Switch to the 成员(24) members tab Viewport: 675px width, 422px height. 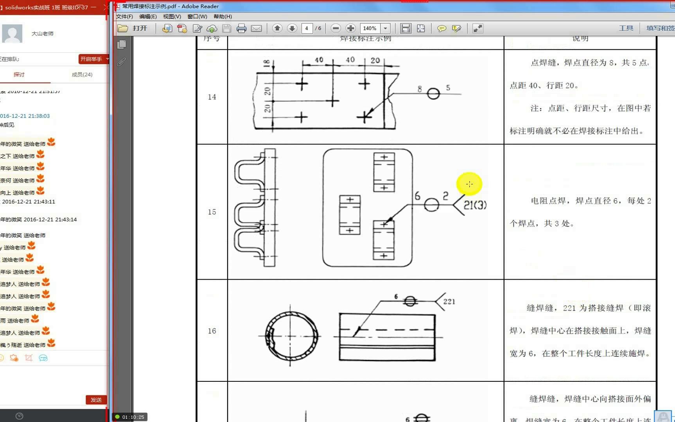(82, 74)
